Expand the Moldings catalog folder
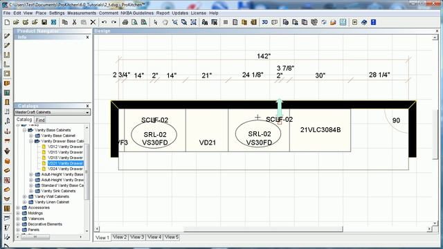 (18, 213)
